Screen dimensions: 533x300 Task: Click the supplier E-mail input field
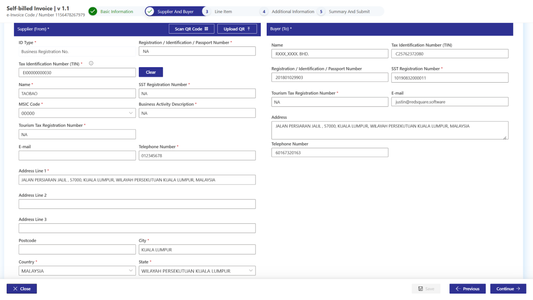click(x=77, y=156)
